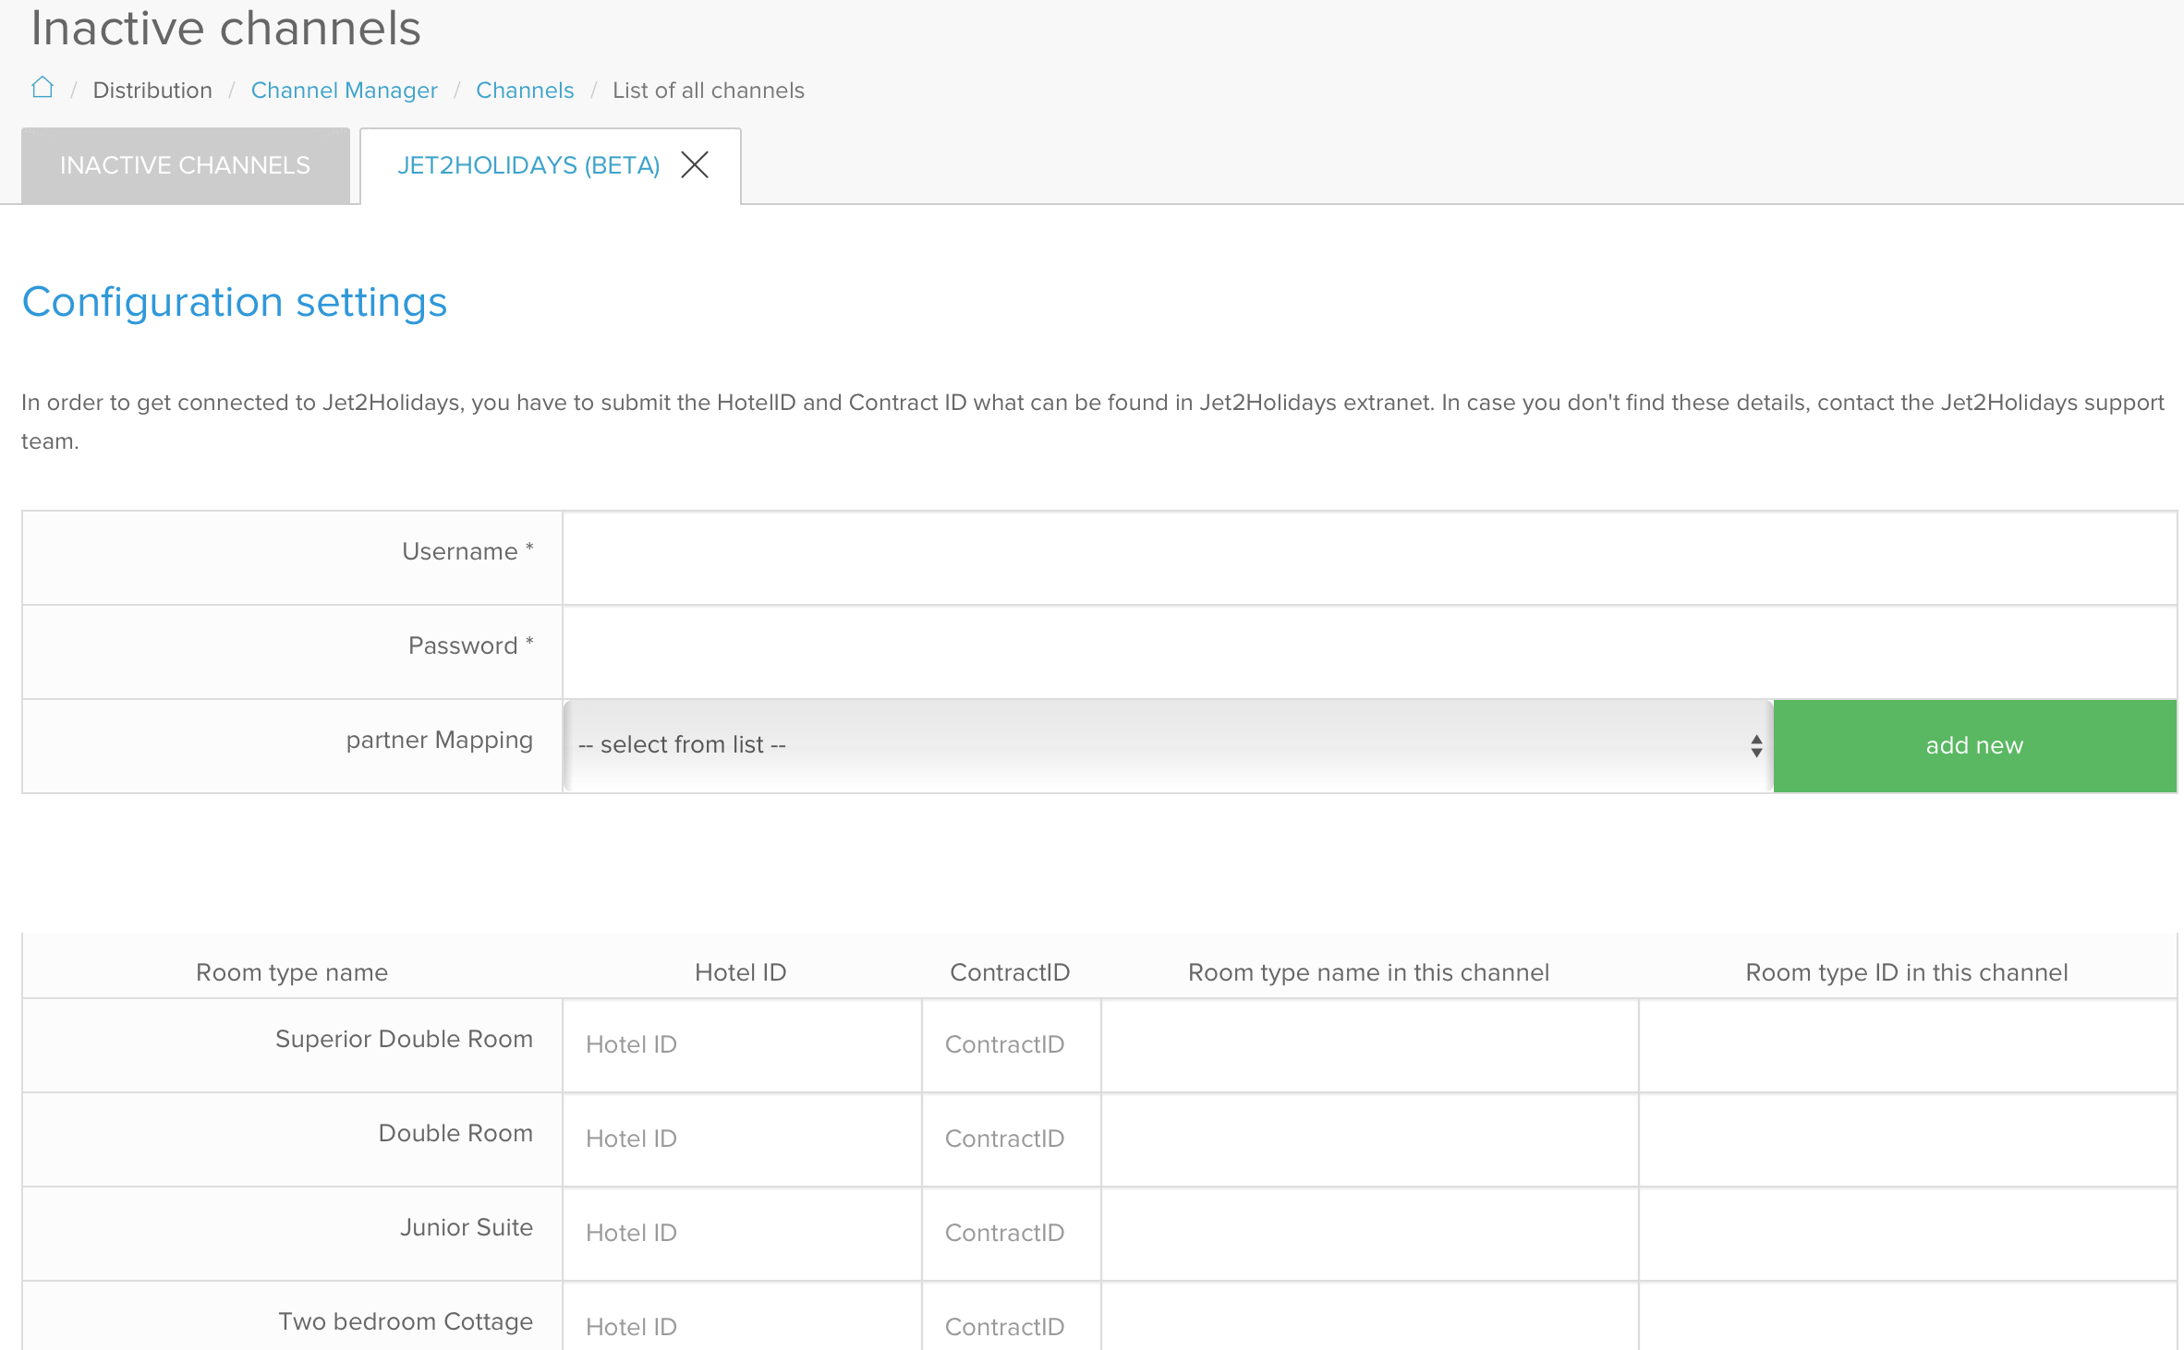Viewport: 2184px width, 1350px height.
Task: Focus the Password input field
Action: [x=1370, y=652]
